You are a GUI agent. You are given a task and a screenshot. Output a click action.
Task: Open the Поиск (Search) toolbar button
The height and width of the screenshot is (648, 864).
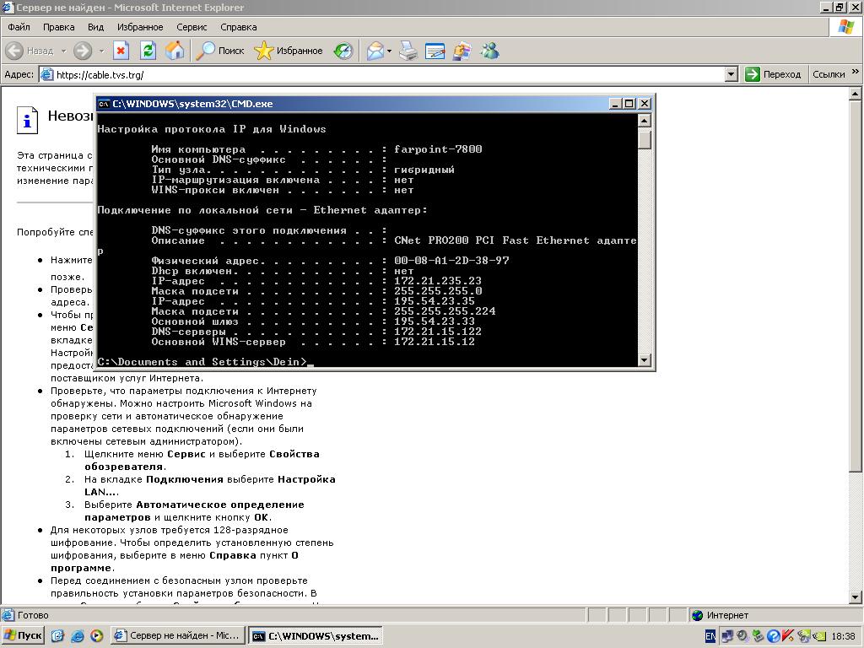[x=220, y=51]
